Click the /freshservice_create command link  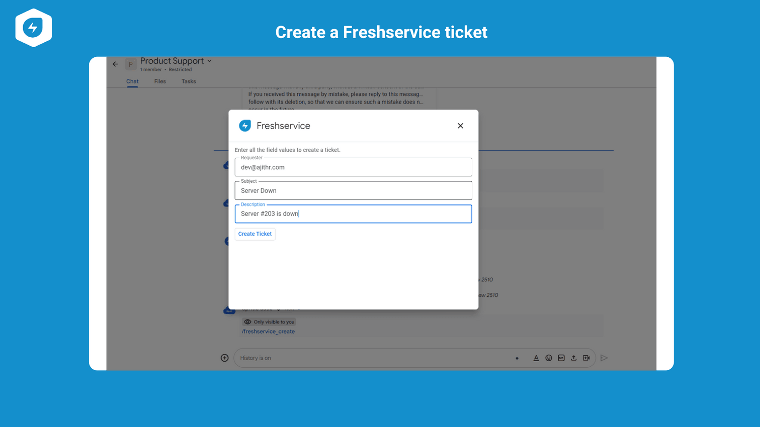pyautogui.click(x=268, y=331)
